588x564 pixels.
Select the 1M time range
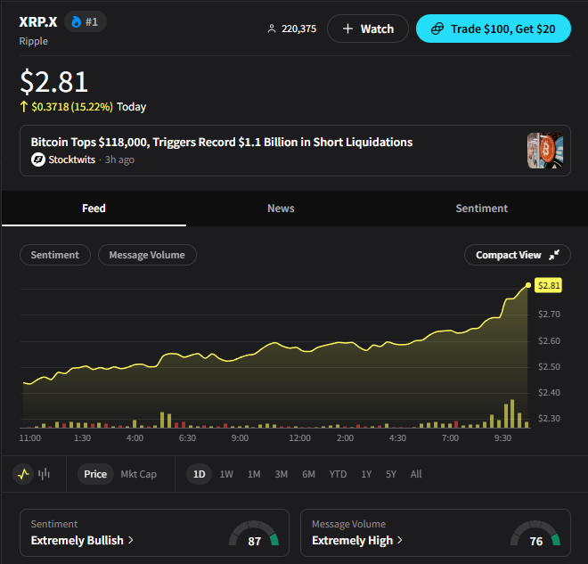click(x=254, y=474)
